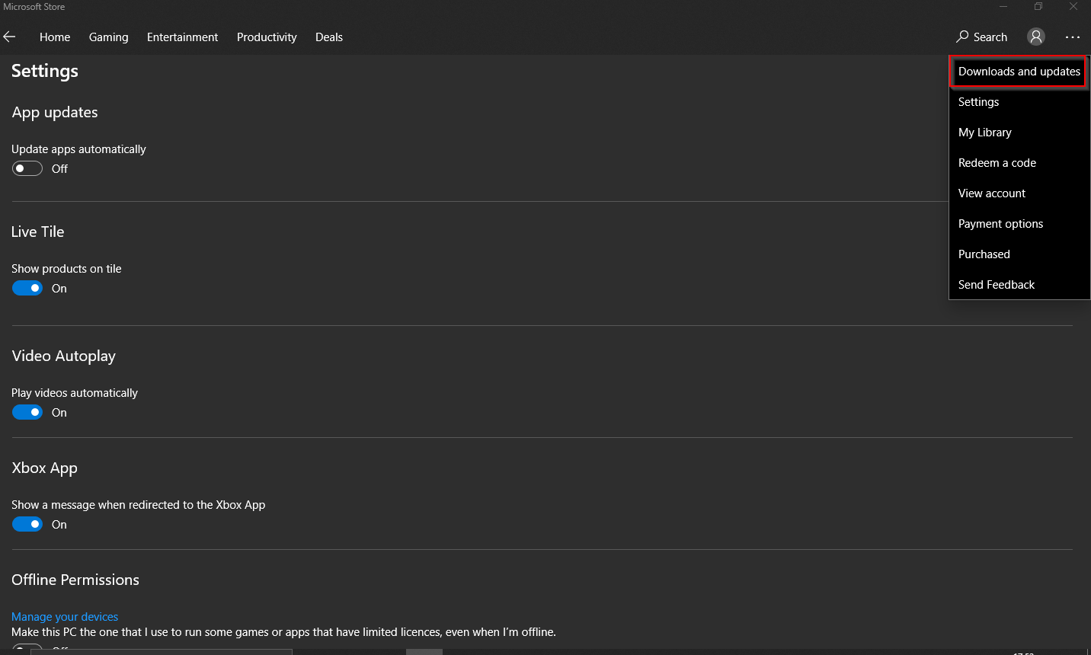Select the Productivity tab
The width and height of the screenshot is (1091, 655).
tap(267, 37)
